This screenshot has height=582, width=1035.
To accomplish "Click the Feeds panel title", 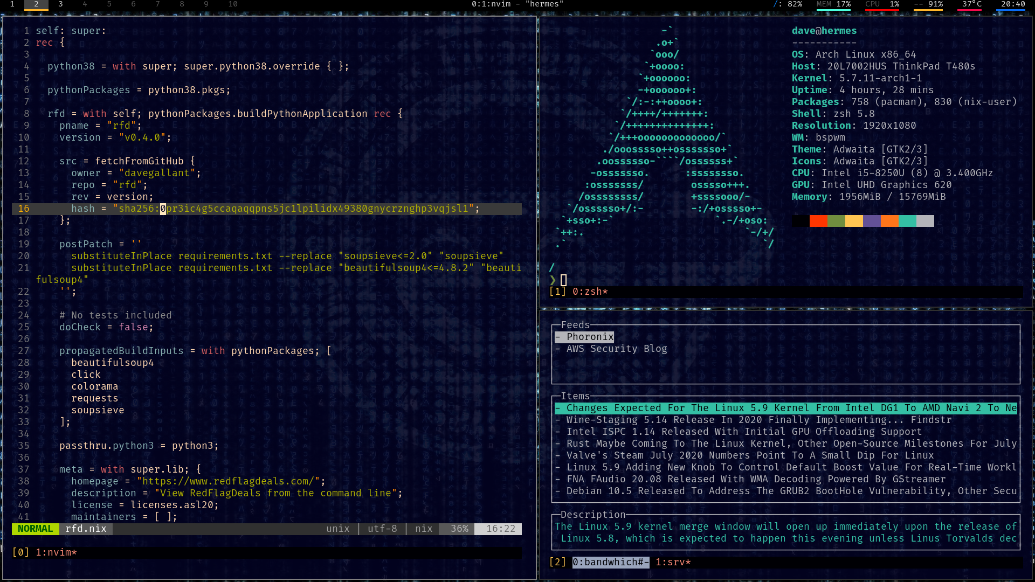I will pos(575,325).
